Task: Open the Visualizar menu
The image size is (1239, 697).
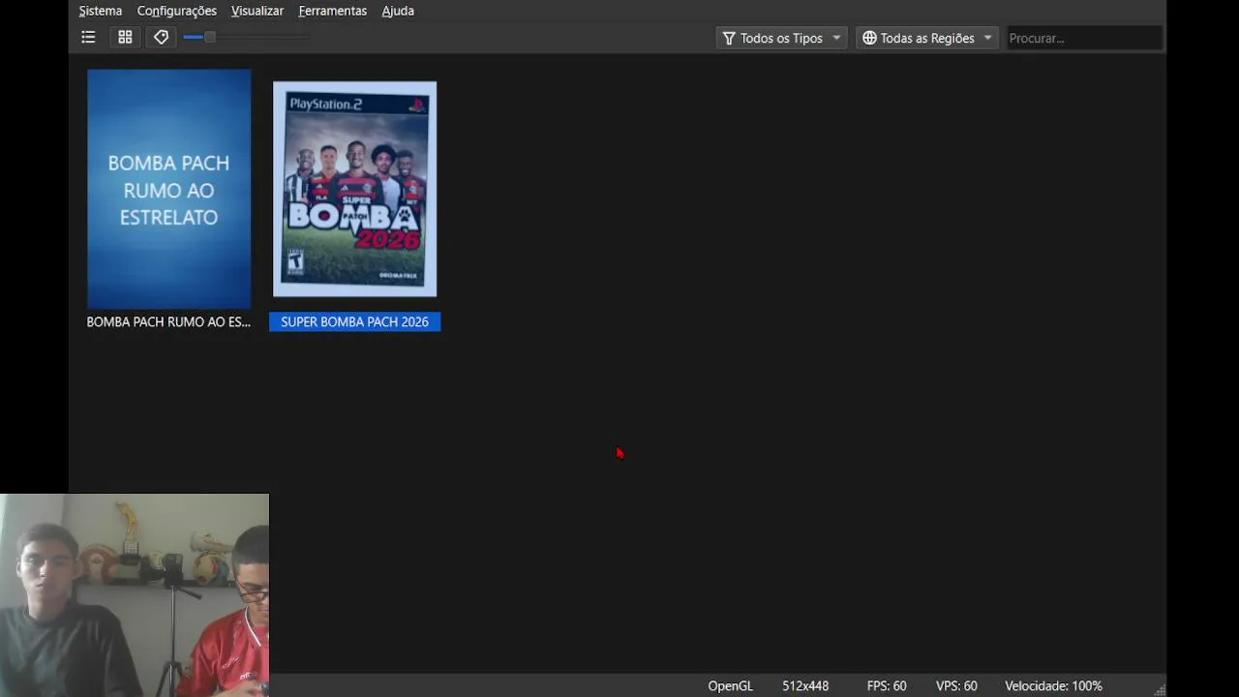Action: pyautogui.click(x=257, y=11)
